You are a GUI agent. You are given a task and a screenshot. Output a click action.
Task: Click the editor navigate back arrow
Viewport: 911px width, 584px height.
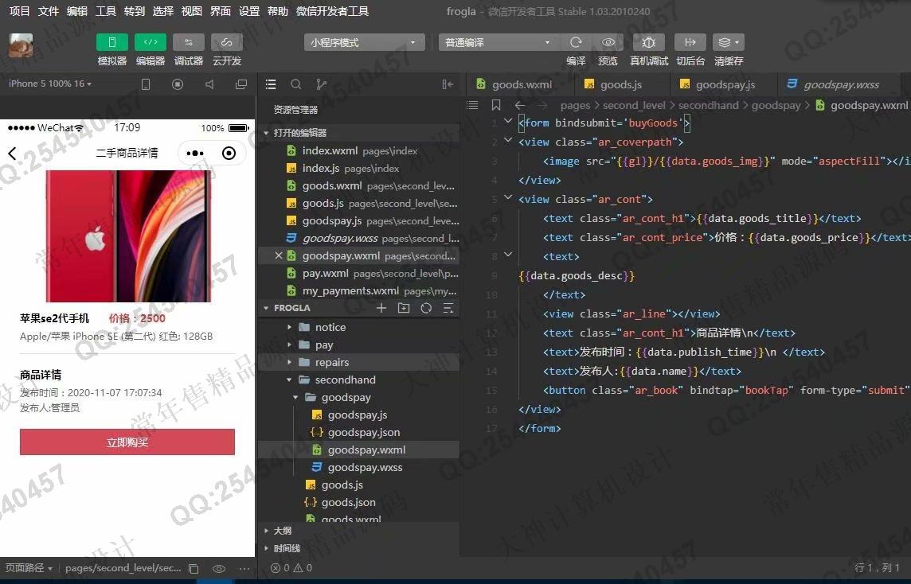(519, 105)
